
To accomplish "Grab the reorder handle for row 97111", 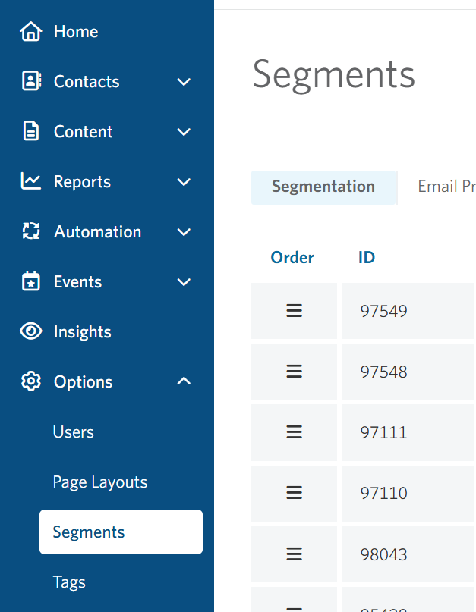I will coord(295,432).
